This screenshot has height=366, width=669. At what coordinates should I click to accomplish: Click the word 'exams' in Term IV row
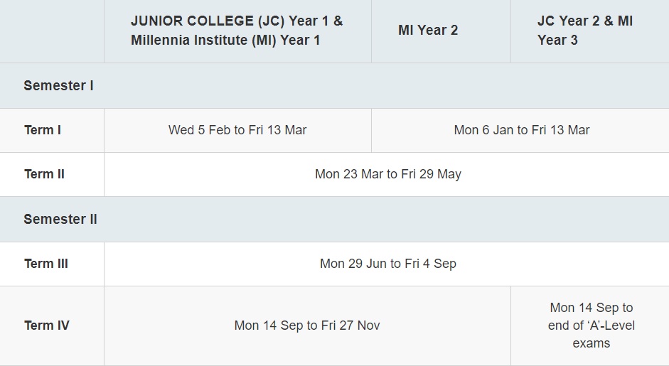pos(591,343)
